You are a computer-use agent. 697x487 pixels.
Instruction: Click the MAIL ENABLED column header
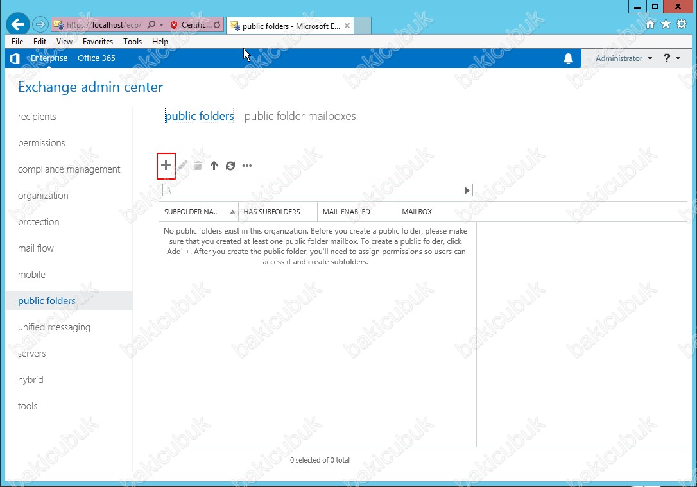click(x=357, y=212)
